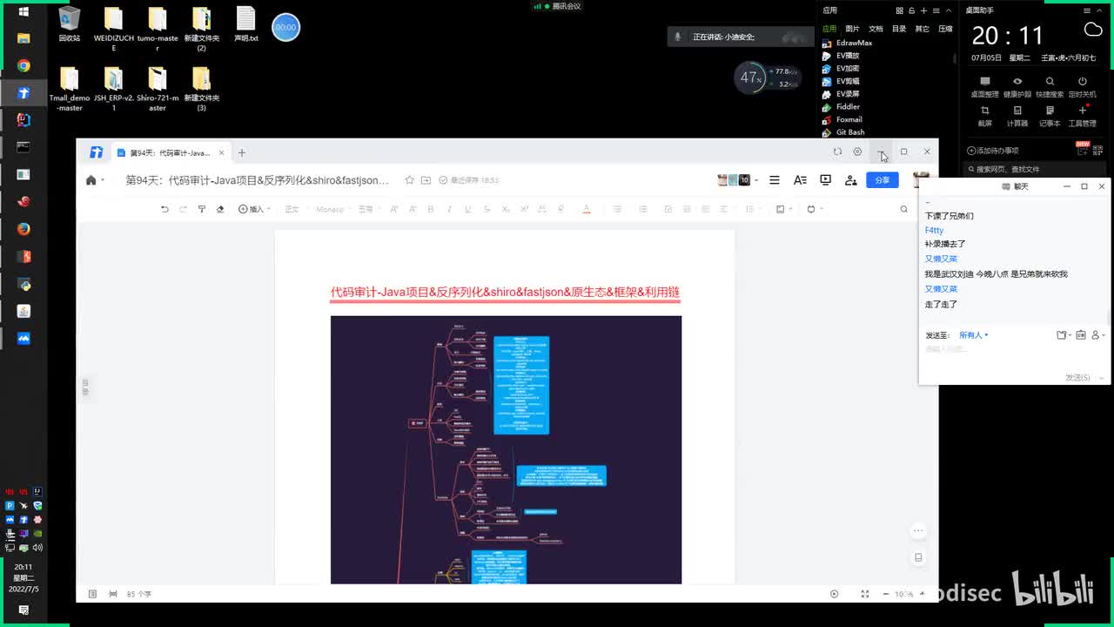Switch to 目录 tab in app panel
The image size is (1114, 627).
coord(899,29)
